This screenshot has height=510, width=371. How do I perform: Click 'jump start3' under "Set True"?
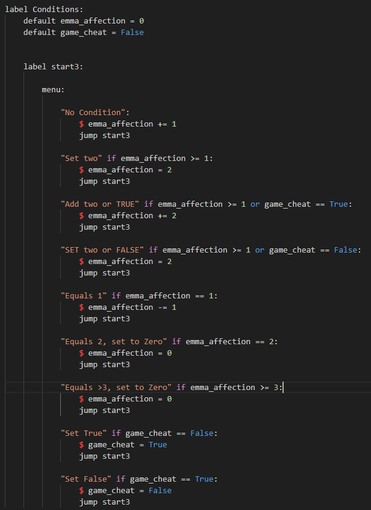[104, 456]
